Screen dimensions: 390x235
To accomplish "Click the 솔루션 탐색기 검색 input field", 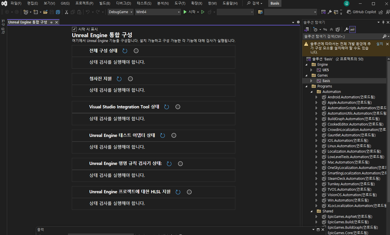I will coord(343,36).
